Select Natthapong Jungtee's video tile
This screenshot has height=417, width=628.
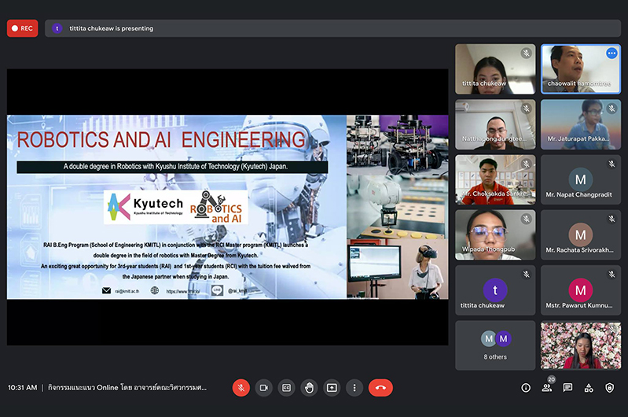(495, 124)
